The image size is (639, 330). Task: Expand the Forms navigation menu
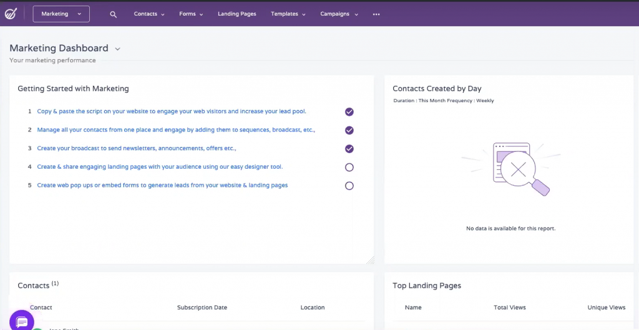191,14
